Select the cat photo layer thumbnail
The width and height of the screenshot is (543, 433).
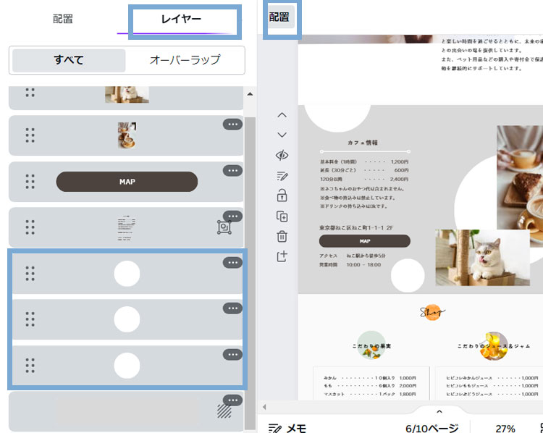pyautogui.click(x=127, y=94)
